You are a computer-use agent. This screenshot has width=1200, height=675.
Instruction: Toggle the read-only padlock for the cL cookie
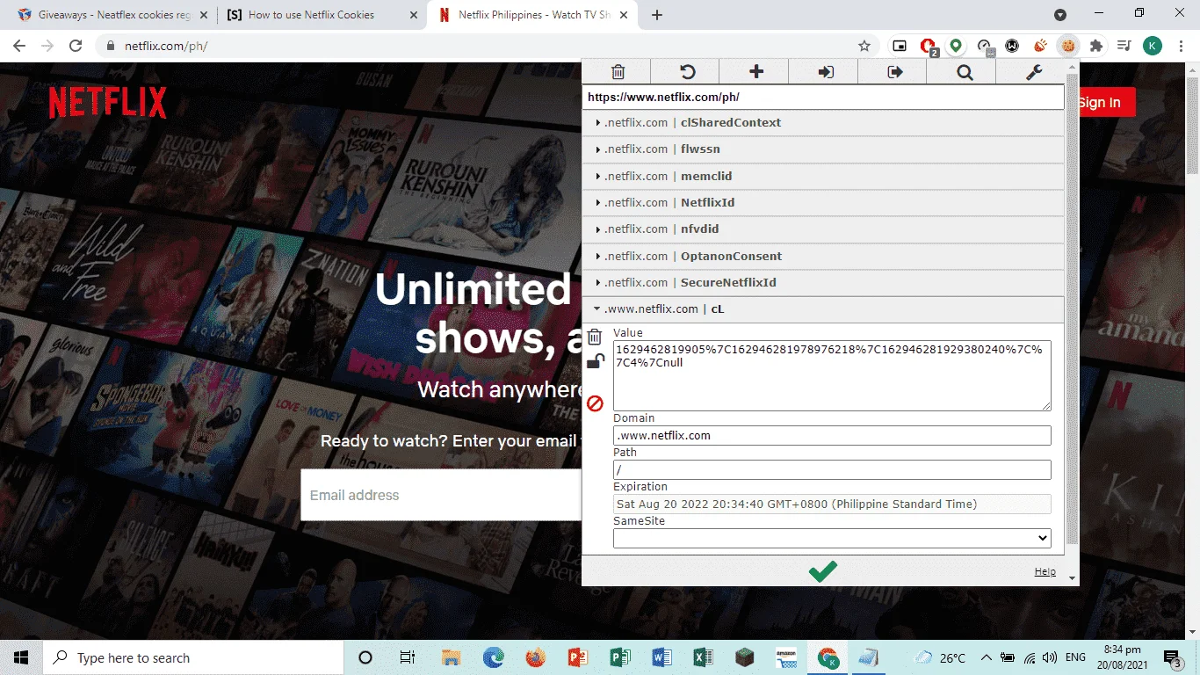point(595,361)
